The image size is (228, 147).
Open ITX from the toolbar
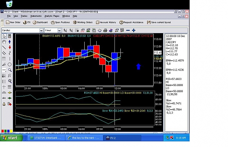click(27, 22)
